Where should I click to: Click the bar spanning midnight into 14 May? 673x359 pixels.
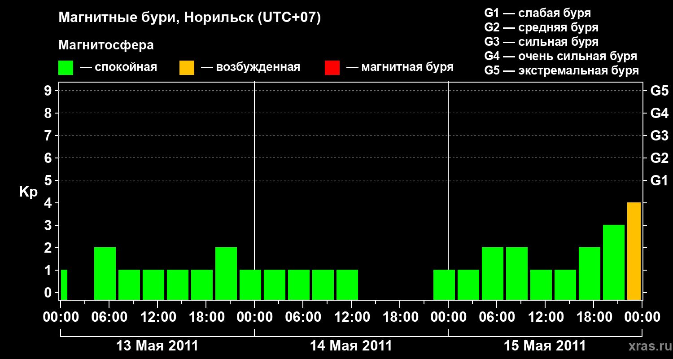250,285
